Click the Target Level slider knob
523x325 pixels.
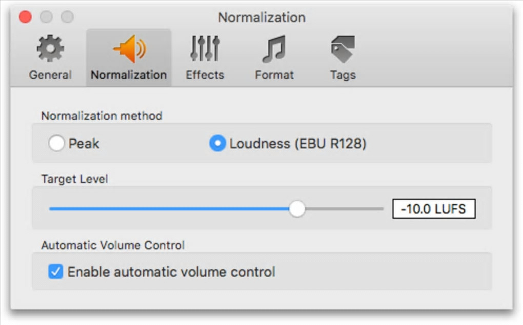pyautogui.click(x=297, y=209)
